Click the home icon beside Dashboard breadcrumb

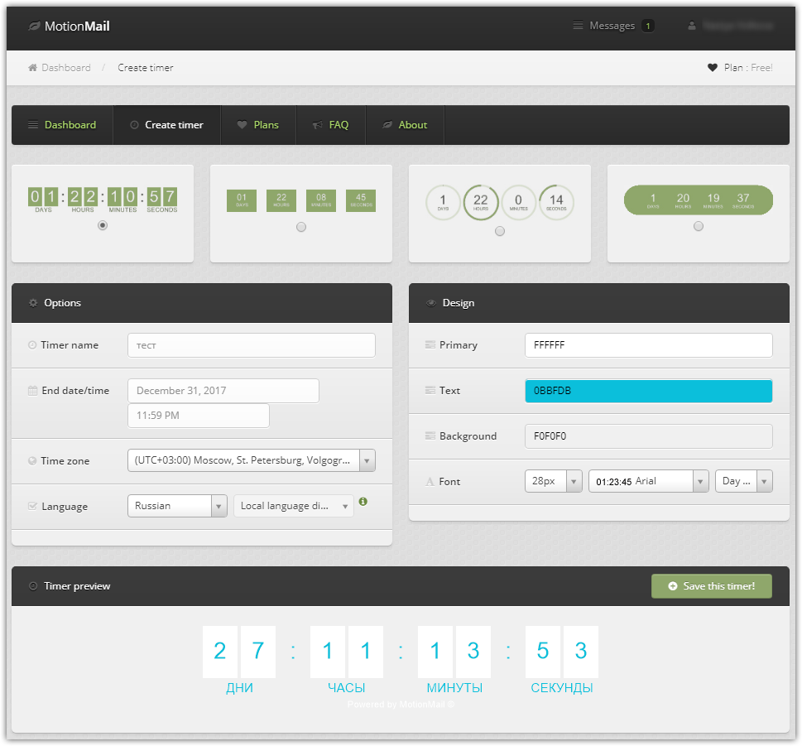[33, 68]
